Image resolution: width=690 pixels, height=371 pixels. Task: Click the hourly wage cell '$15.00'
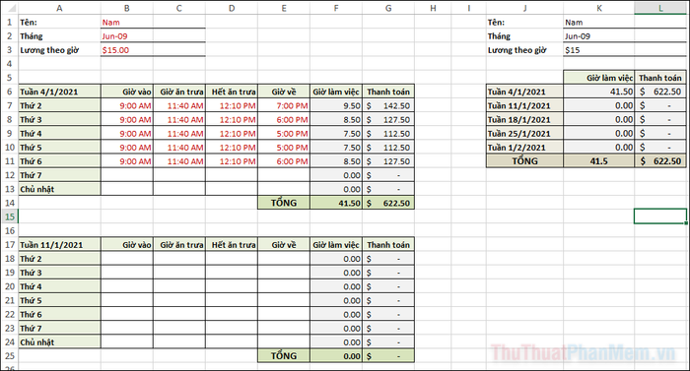click(x=127, y=50)
